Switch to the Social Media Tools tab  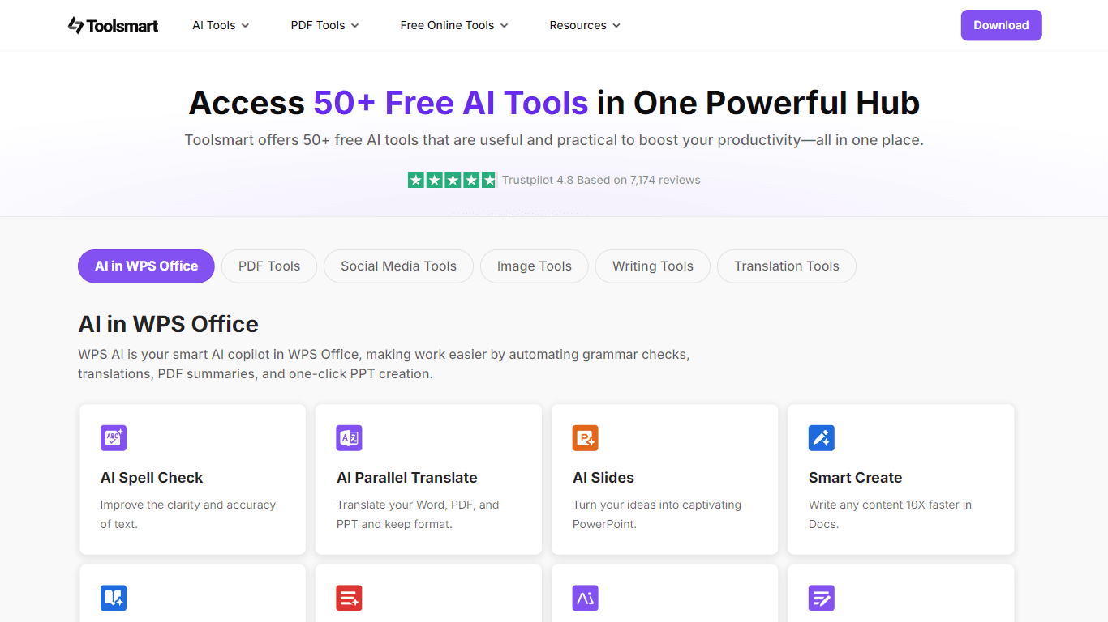pyautogui.click(x=398, y=266)
